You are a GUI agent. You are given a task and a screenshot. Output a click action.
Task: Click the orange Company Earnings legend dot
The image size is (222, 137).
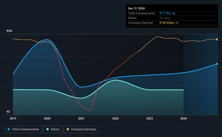(68, 129)
